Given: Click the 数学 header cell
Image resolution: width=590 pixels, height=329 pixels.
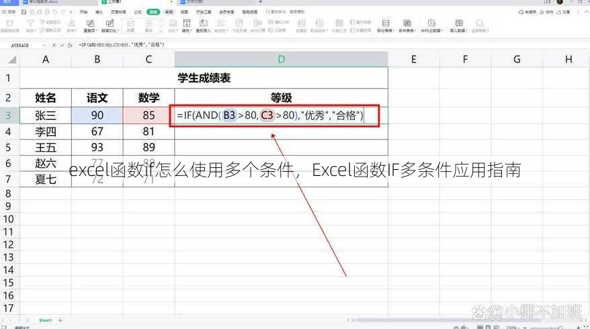Looking at the screenshot, I should pyautogui.click(x=149, y=98).
